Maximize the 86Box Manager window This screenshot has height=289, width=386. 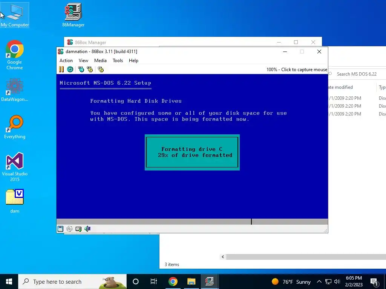[296, 42]
